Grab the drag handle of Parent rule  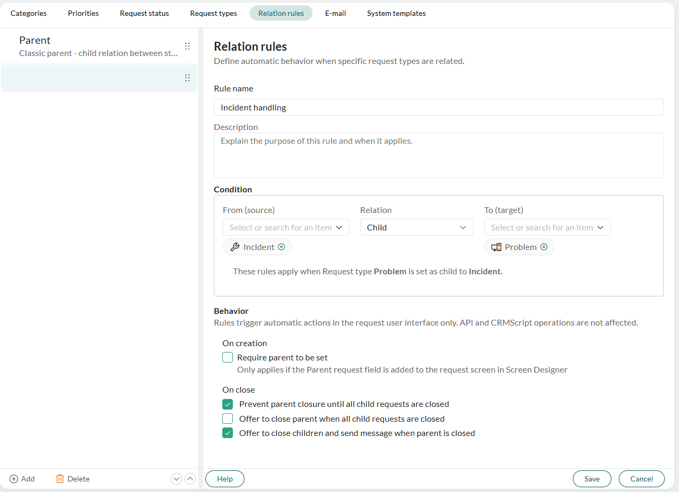click(187, 46)
